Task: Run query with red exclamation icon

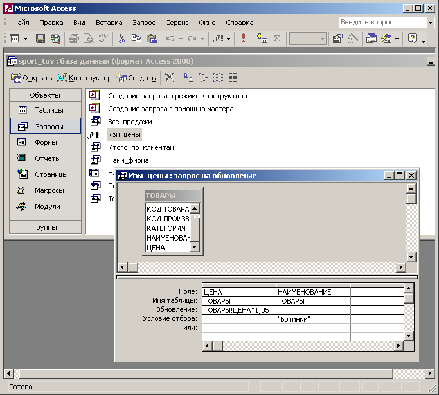Action: tap(244, 39)
